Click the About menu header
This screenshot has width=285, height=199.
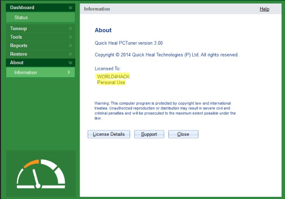coord(17,63)
